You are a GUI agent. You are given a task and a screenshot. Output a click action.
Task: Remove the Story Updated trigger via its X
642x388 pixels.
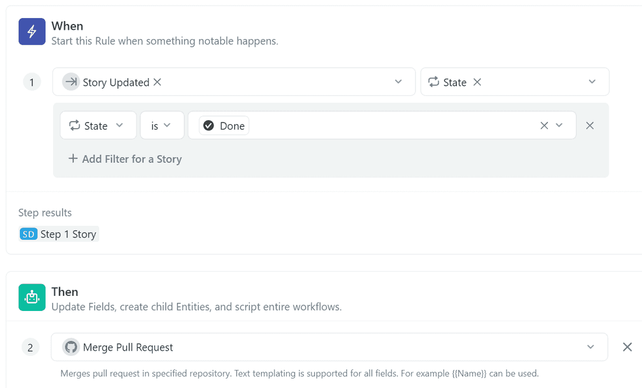tap(156, 82)
